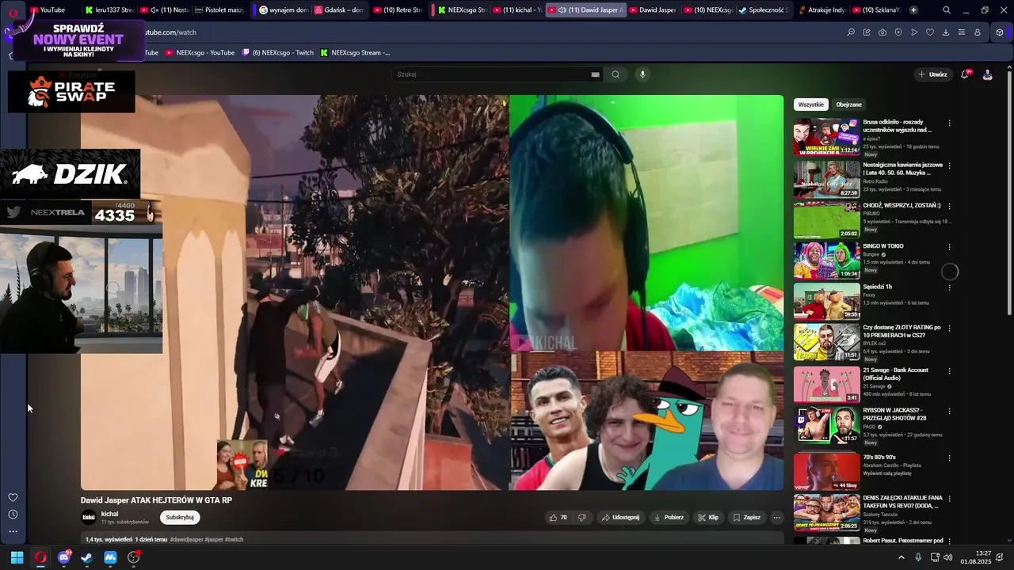Switch to the wynajem dom browser tab
Screen dimensions: 1014x570
click(x=284, y=10)
